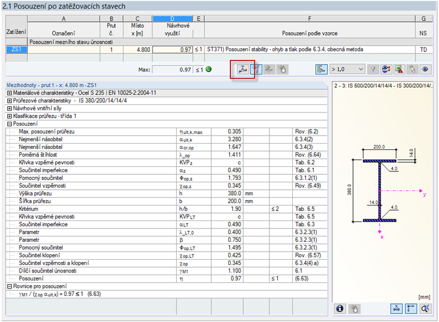Click the final 'Posouzení' η 0.97 row
This screenshot has width=439, height=322.
[166, 279]
